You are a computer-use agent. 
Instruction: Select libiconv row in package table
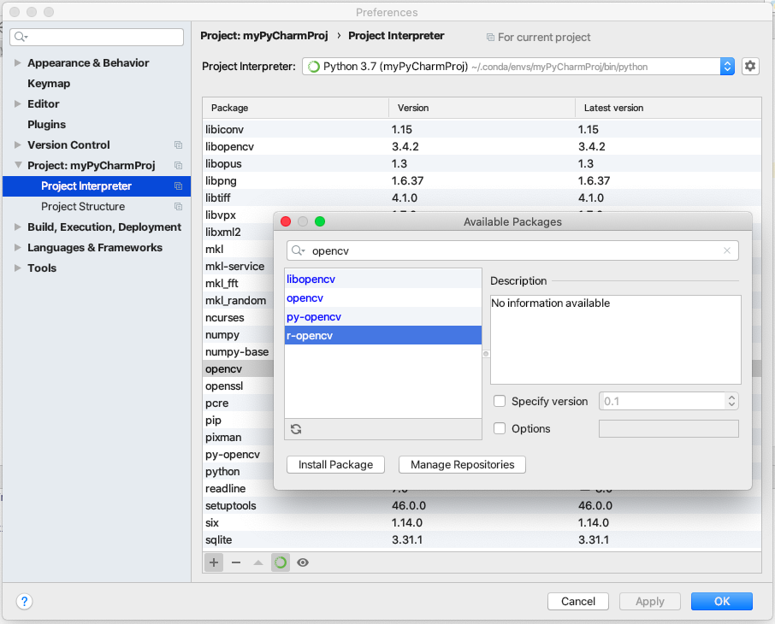482,129
